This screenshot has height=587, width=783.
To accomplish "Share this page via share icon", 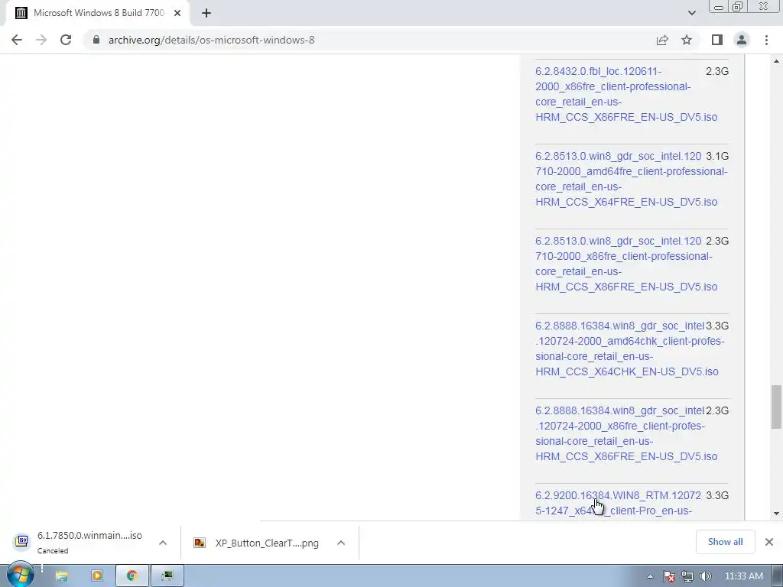I will (x=662, y=40).
